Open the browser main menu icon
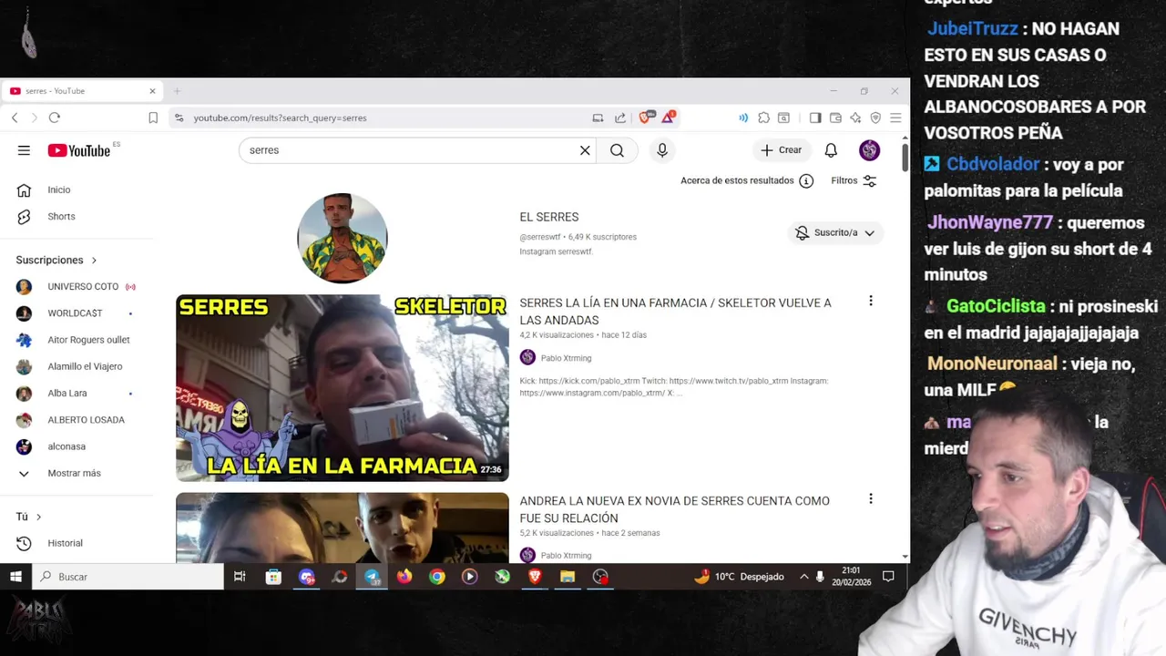1166x656 pixels. coord(895,118)
